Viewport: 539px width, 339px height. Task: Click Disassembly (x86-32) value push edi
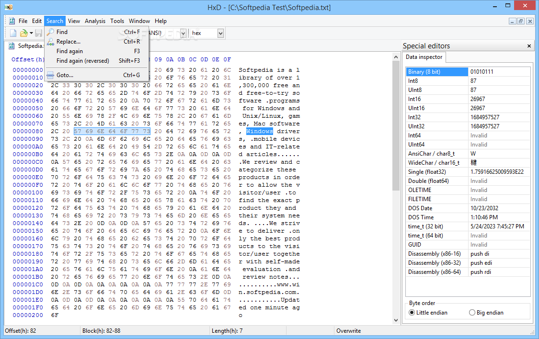[x=481, y=263]
